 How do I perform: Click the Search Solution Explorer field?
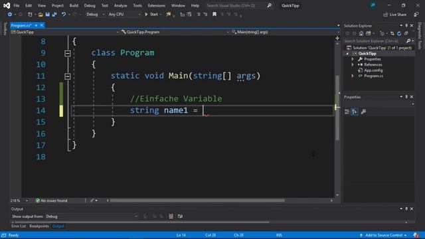click(375, 41)
